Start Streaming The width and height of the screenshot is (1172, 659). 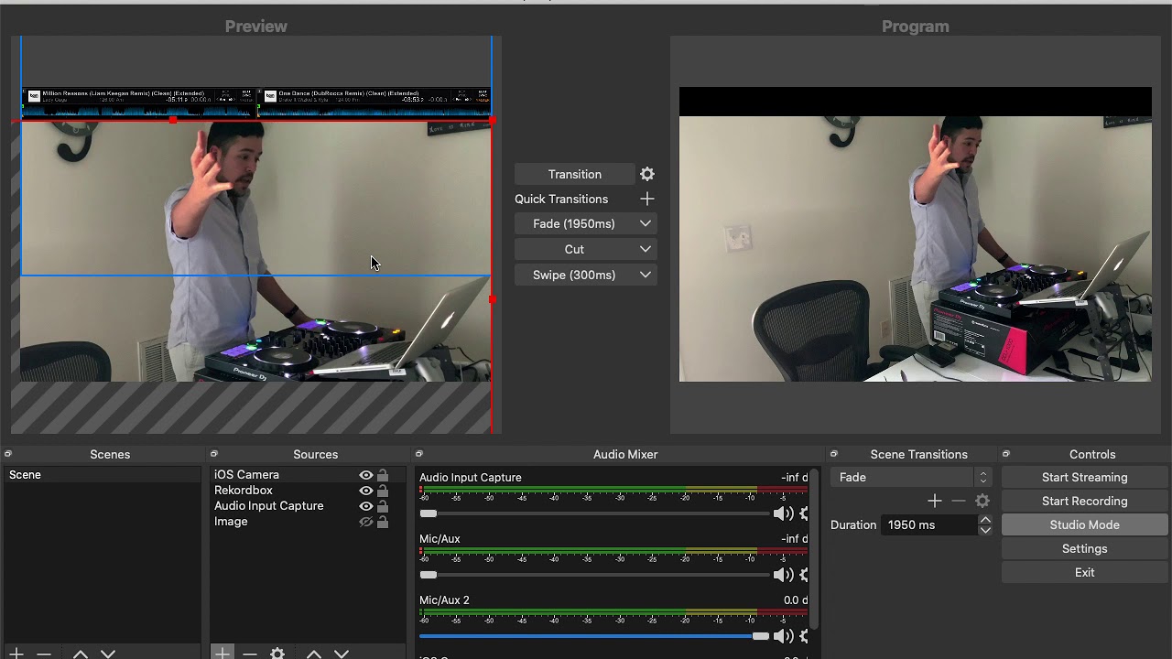(x=1084, y=477)
